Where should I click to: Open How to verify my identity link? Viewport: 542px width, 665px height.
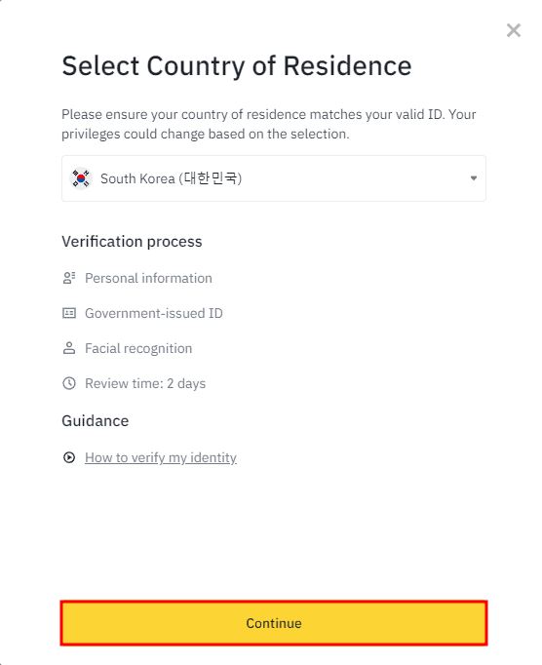coord(161,457)
